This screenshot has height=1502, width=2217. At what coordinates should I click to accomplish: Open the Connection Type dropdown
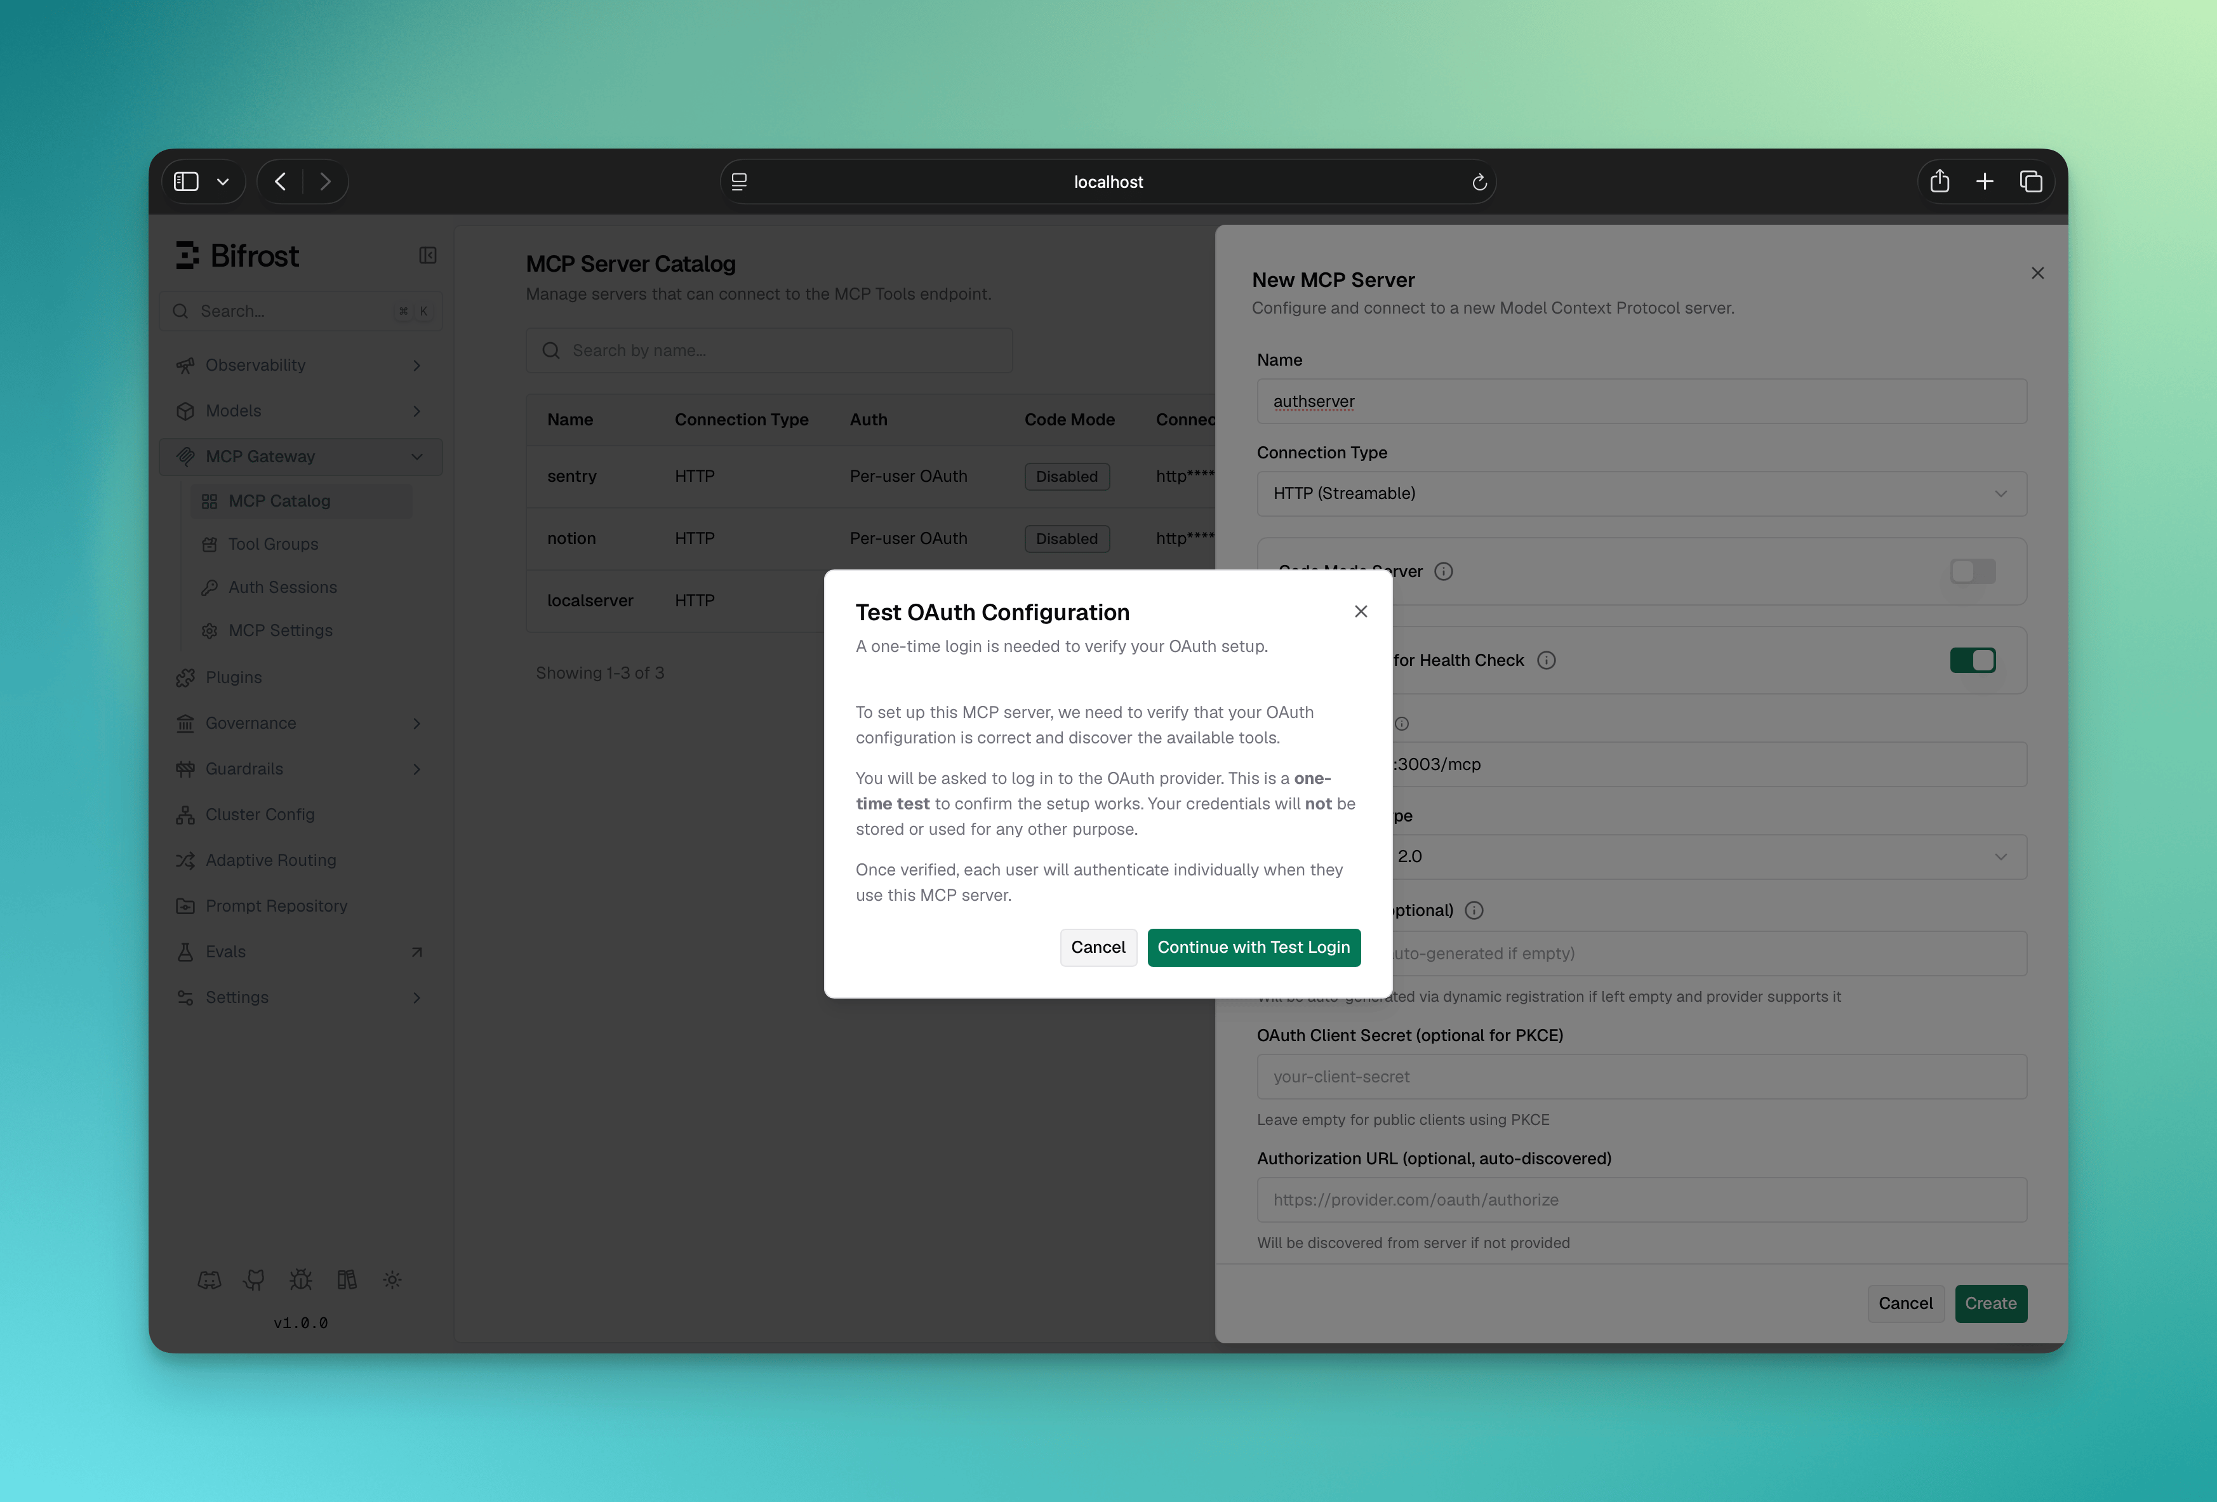coord(1642,493)
